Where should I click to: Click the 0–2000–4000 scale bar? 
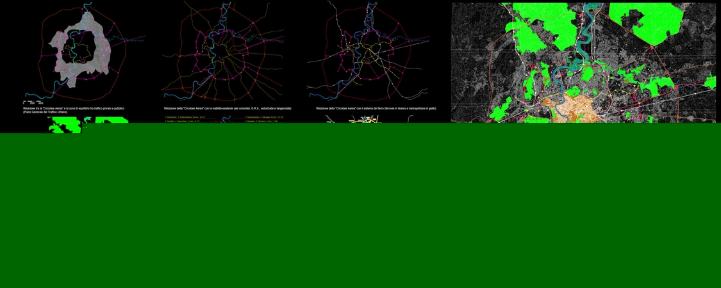tap(33, 102)
